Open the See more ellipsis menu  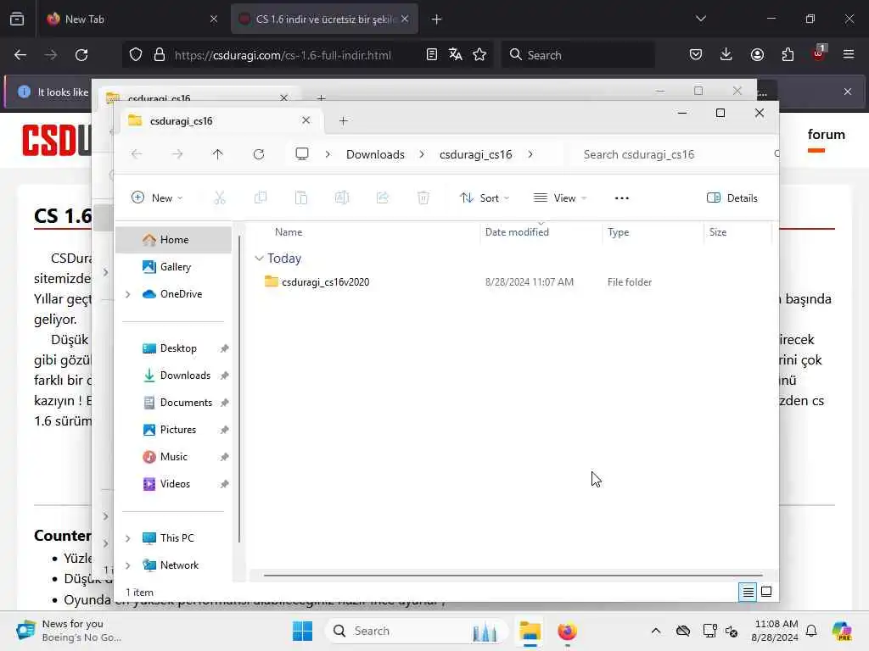click(x=622, y=198)
